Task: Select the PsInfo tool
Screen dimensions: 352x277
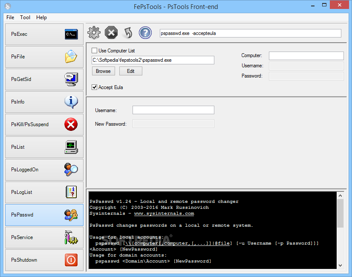Action: (44, 102)
